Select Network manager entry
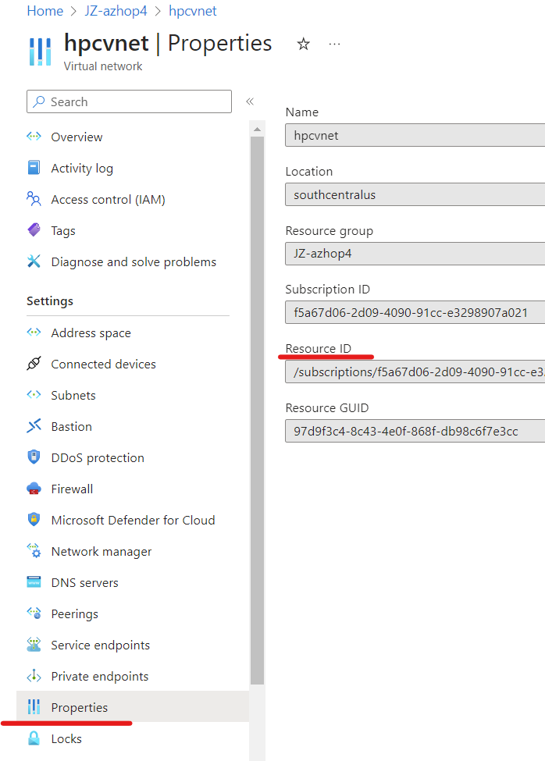This screenshot has width=545, height=761. (x=133, y=550)
